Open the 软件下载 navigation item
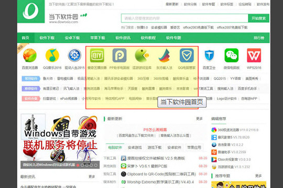 47,38
